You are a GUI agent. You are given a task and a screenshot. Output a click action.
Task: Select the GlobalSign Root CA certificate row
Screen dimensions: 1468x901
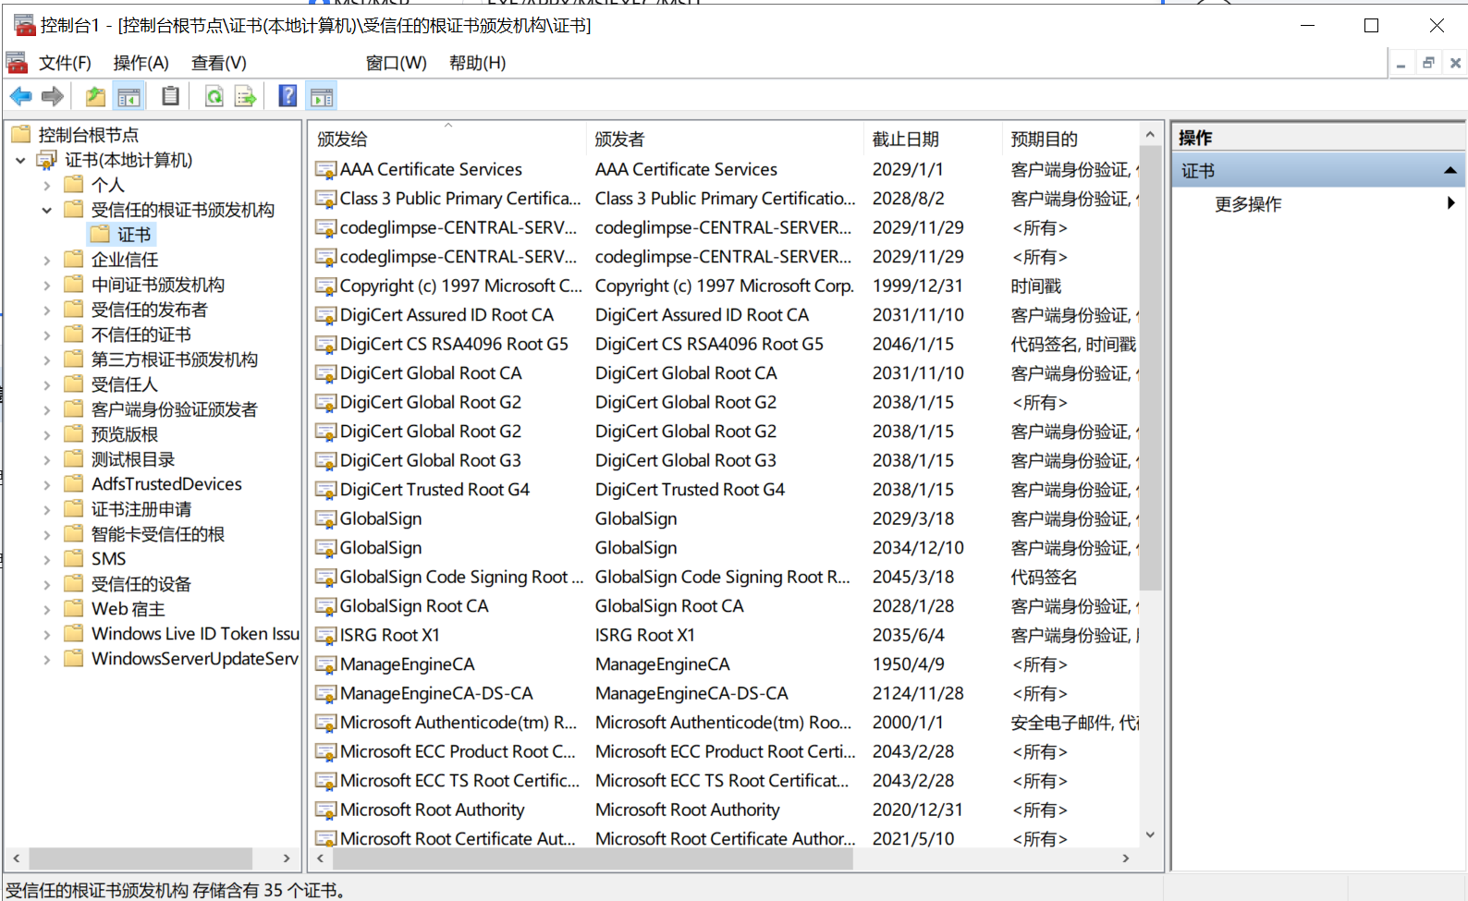[725, 606]
